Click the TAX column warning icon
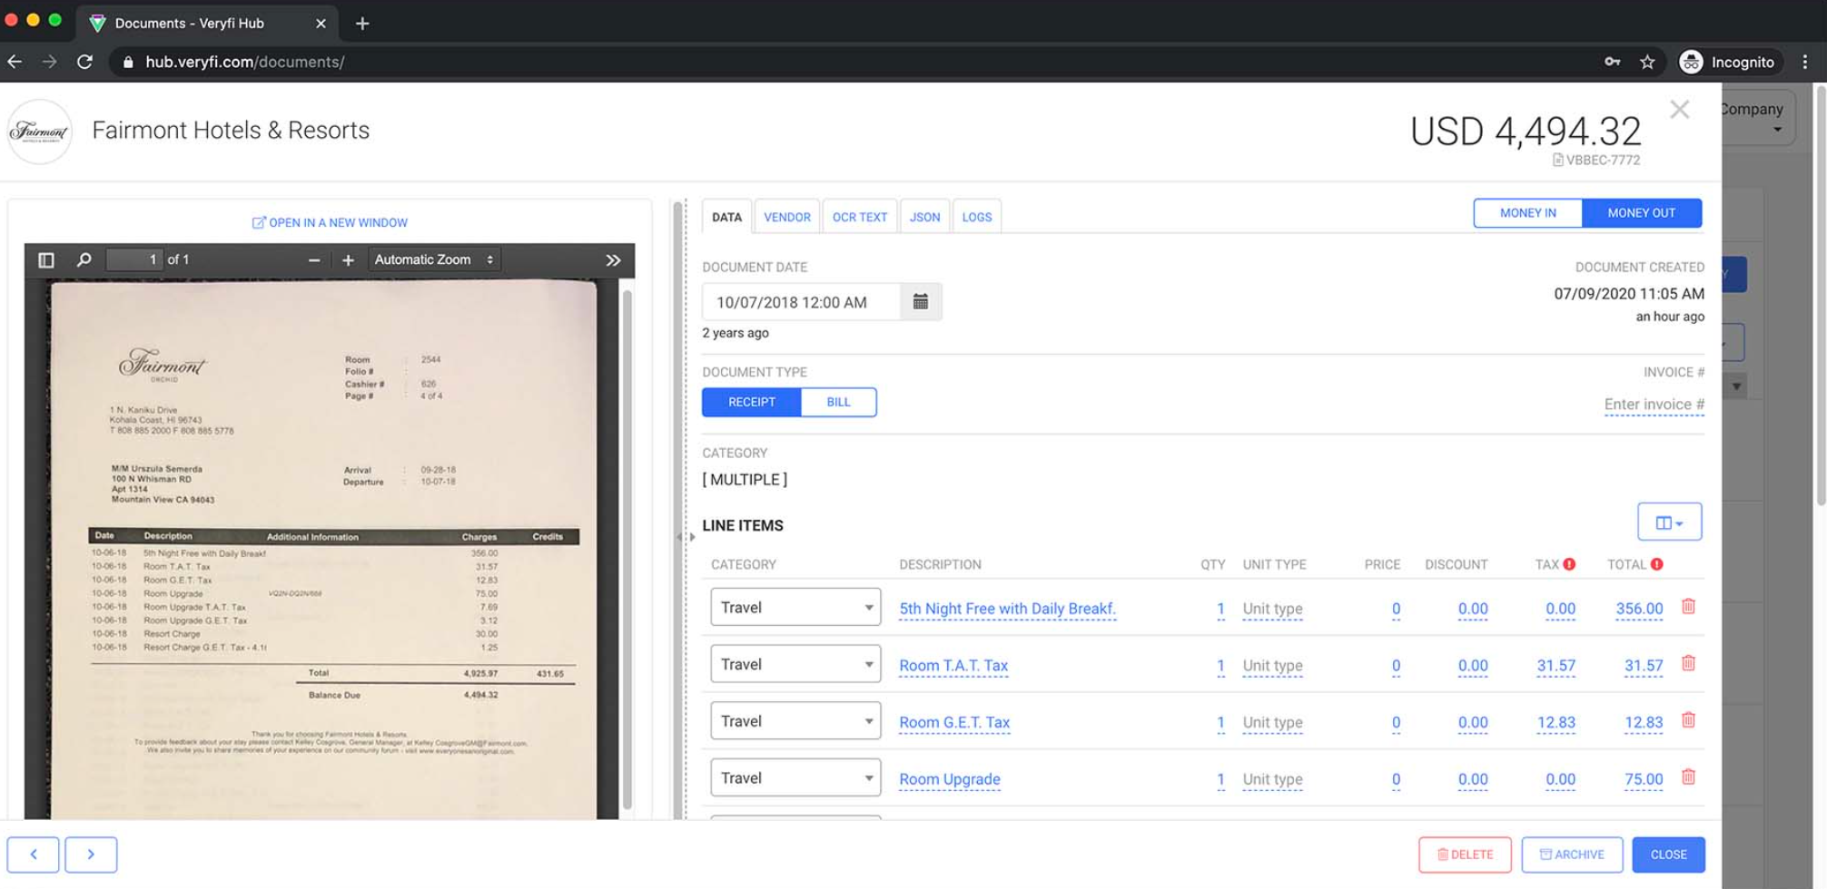This screenshot has width=1827, height=889. [1569, 564]
